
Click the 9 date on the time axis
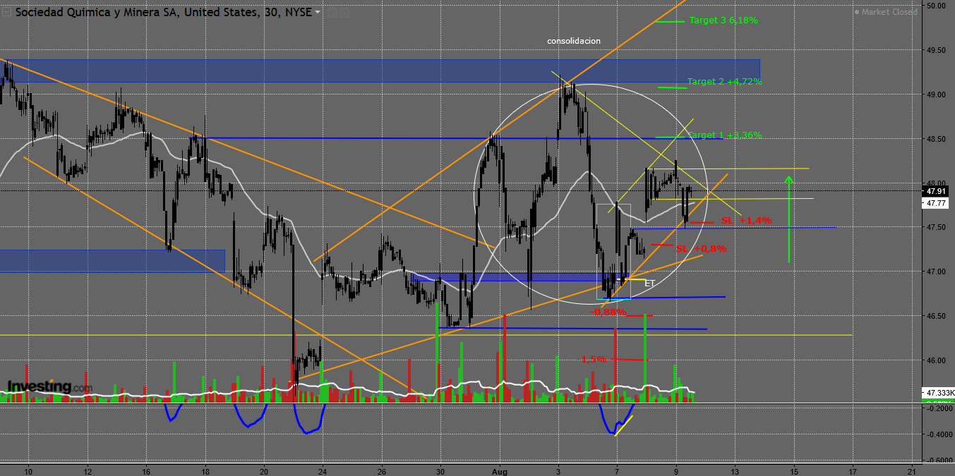[x=676, y=470]
